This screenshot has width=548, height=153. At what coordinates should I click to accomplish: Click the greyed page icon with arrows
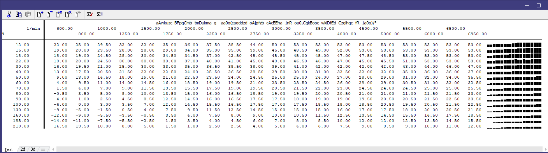click(77, 14)
